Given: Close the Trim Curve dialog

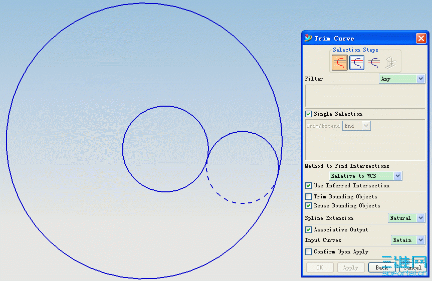Looking at the screenshot, I should pos(421,38).
